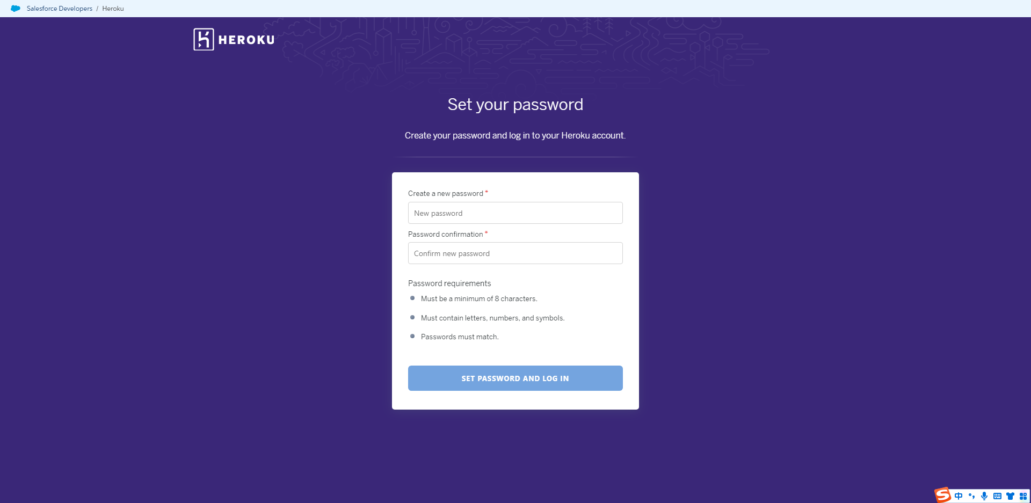Focus the Confirm new password field
The image size is (1031, 503).
tap(515, 253)
